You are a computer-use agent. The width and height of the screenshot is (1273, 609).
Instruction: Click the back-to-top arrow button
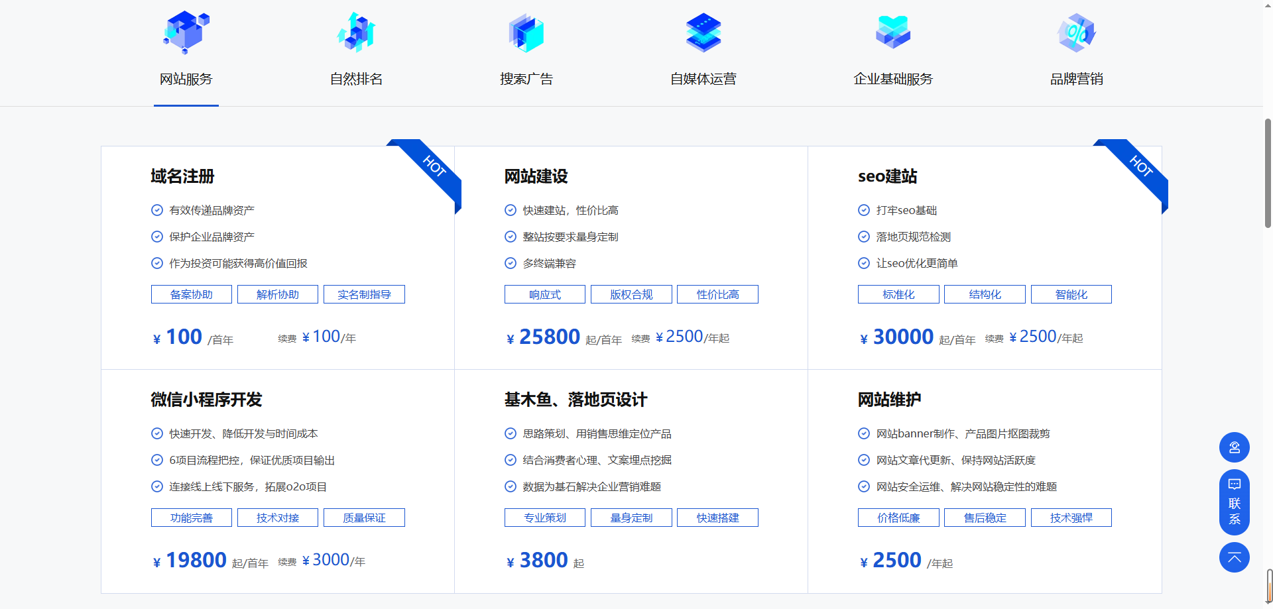(1235, 557)
